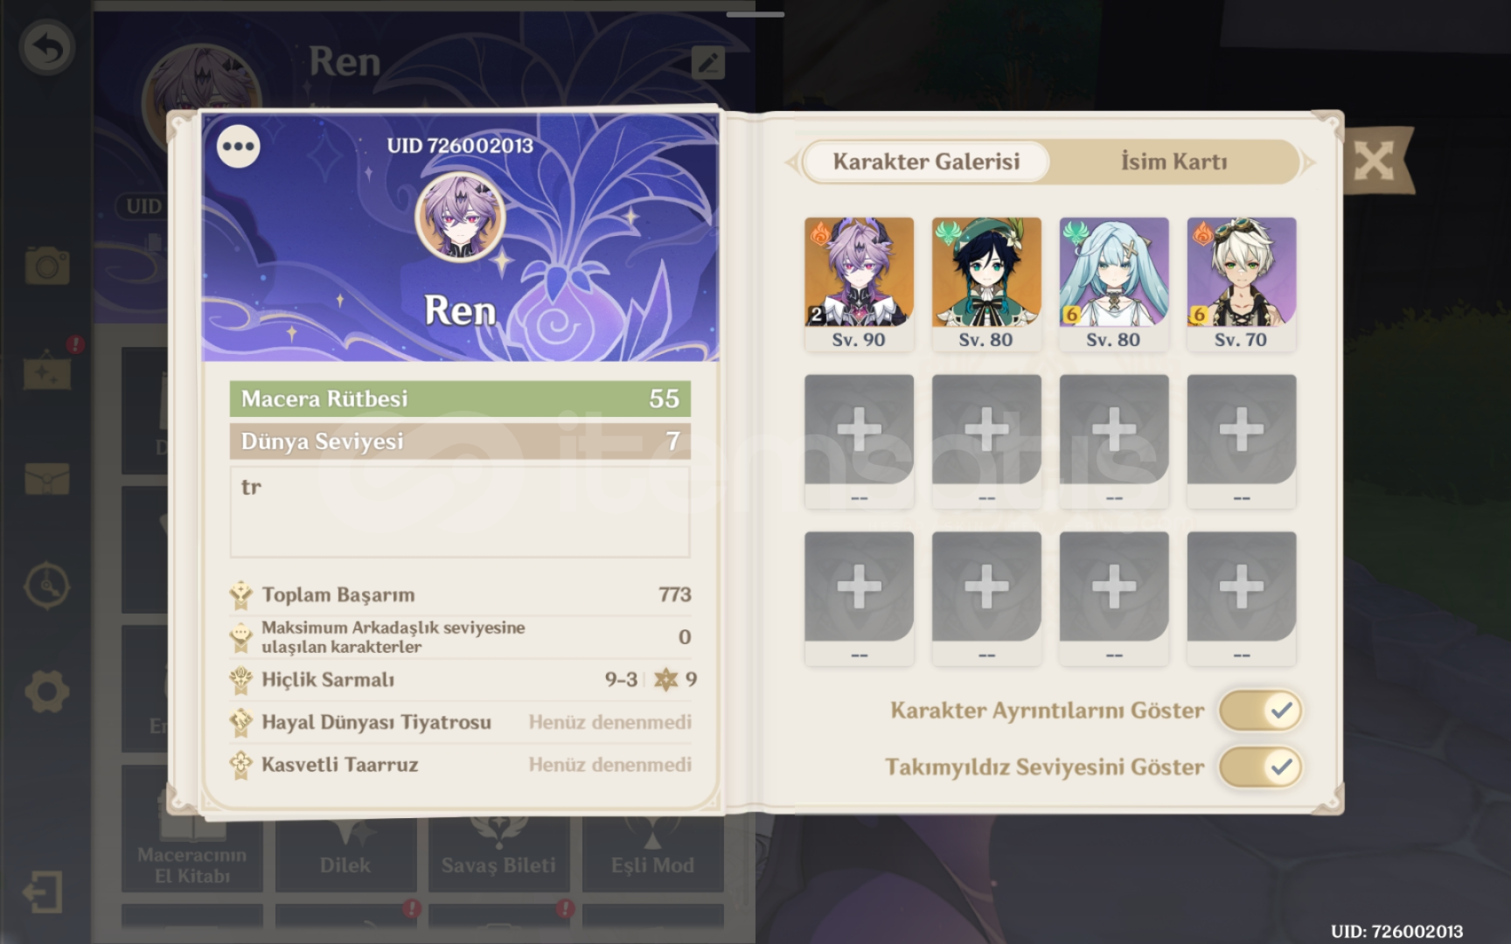The width and height of the screenshot is (1511, 944).
Task: Switch to the İsim Kartı tab
Action: click(1173, 162)
